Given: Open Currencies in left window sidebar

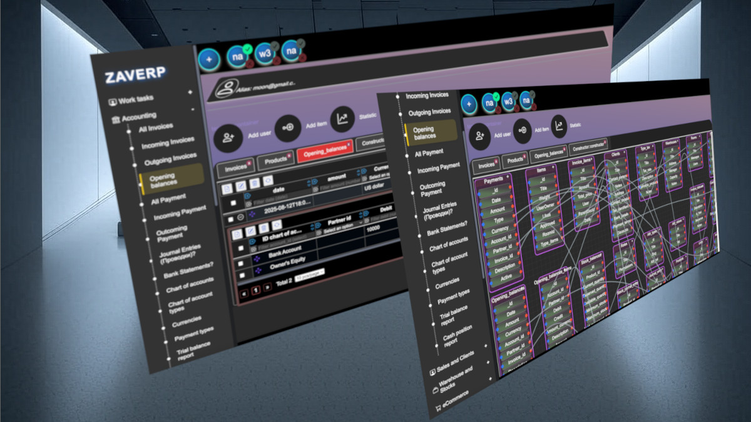Looking at the screenshot, I should coord(187,323).
